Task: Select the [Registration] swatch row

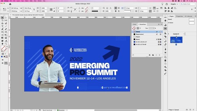Action: click(x=147, y=34)
